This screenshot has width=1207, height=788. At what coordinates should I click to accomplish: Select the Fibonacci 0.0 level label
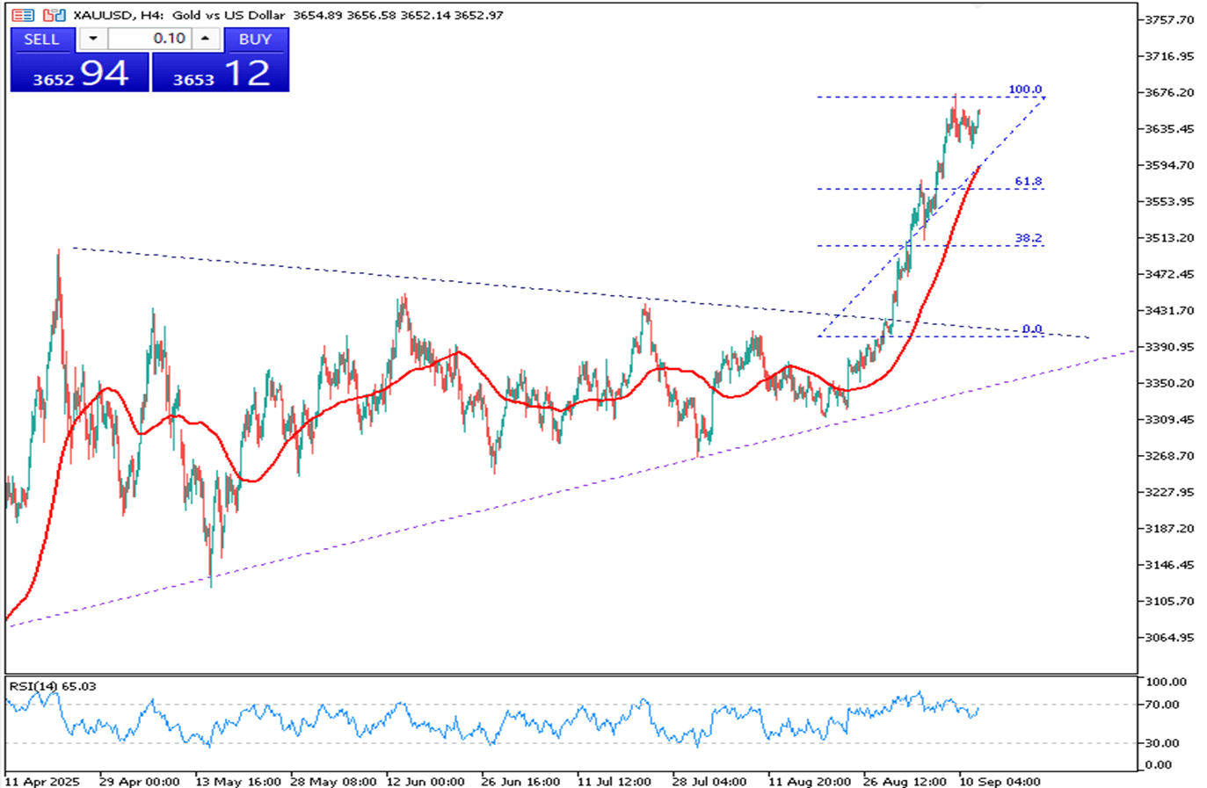click(x=1031, y=329)
